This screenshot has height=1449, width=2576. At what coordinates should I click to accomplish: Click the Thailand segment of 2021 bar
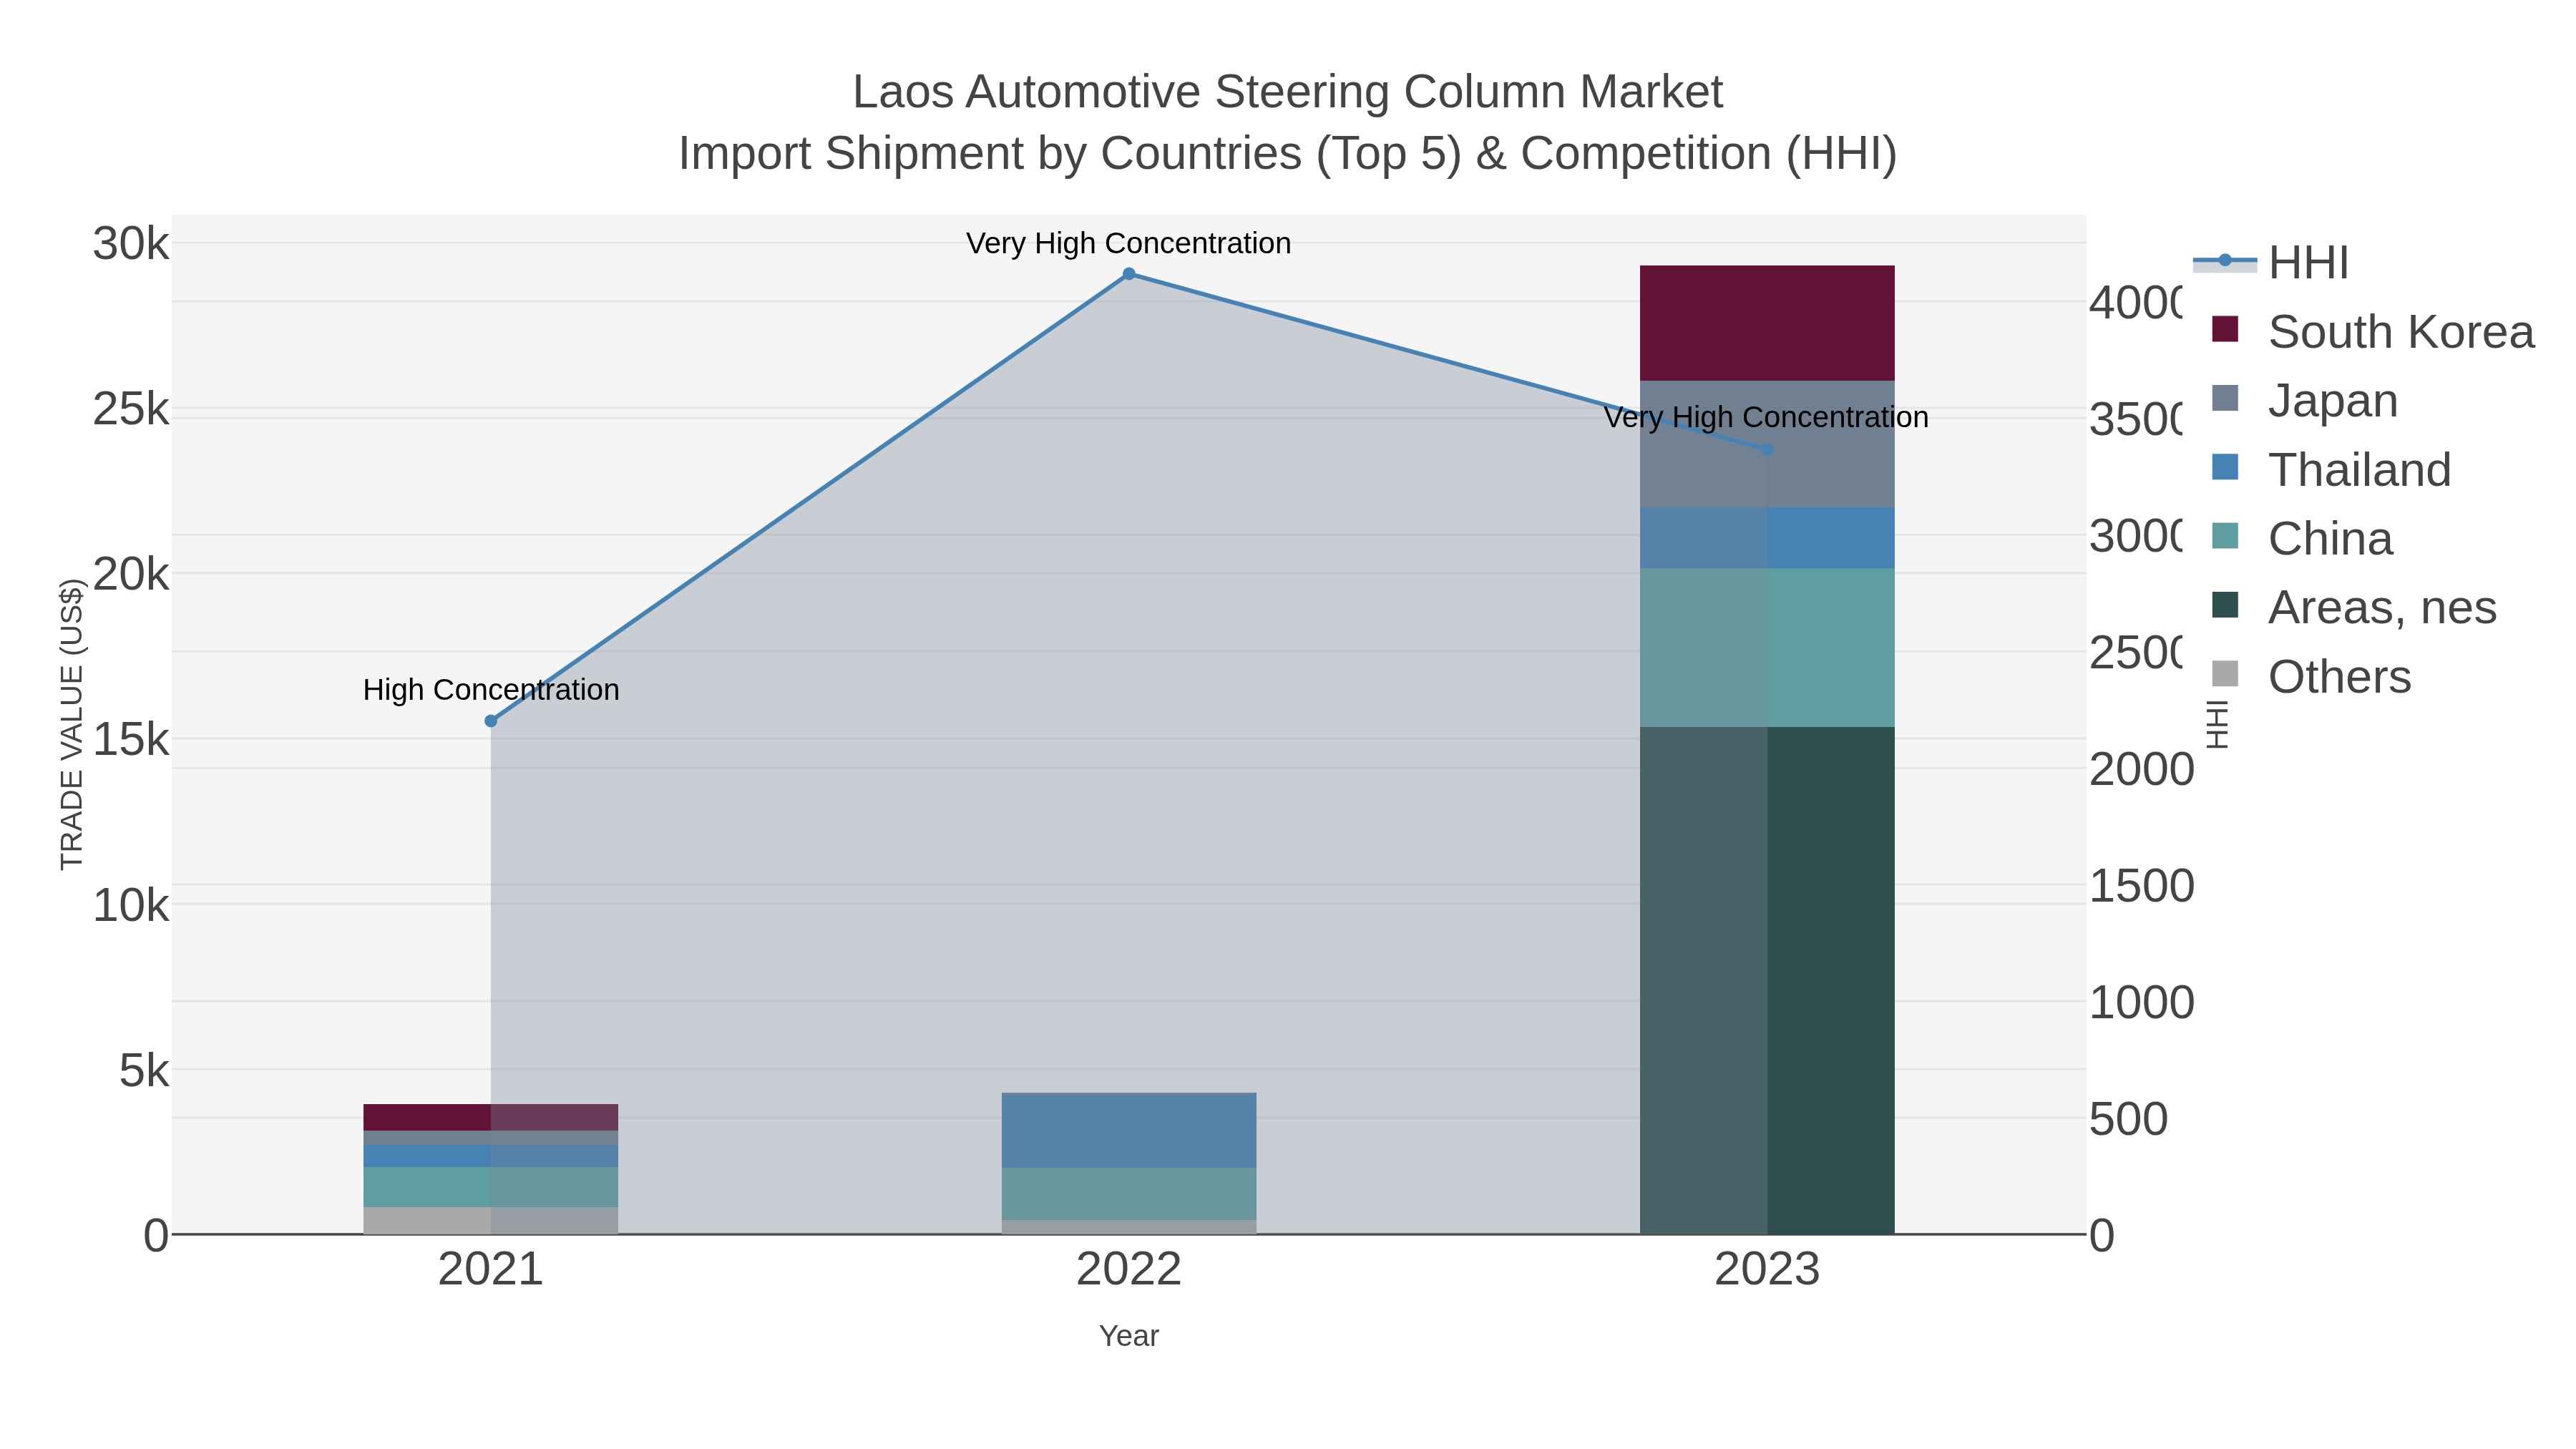pos(491,1156)
